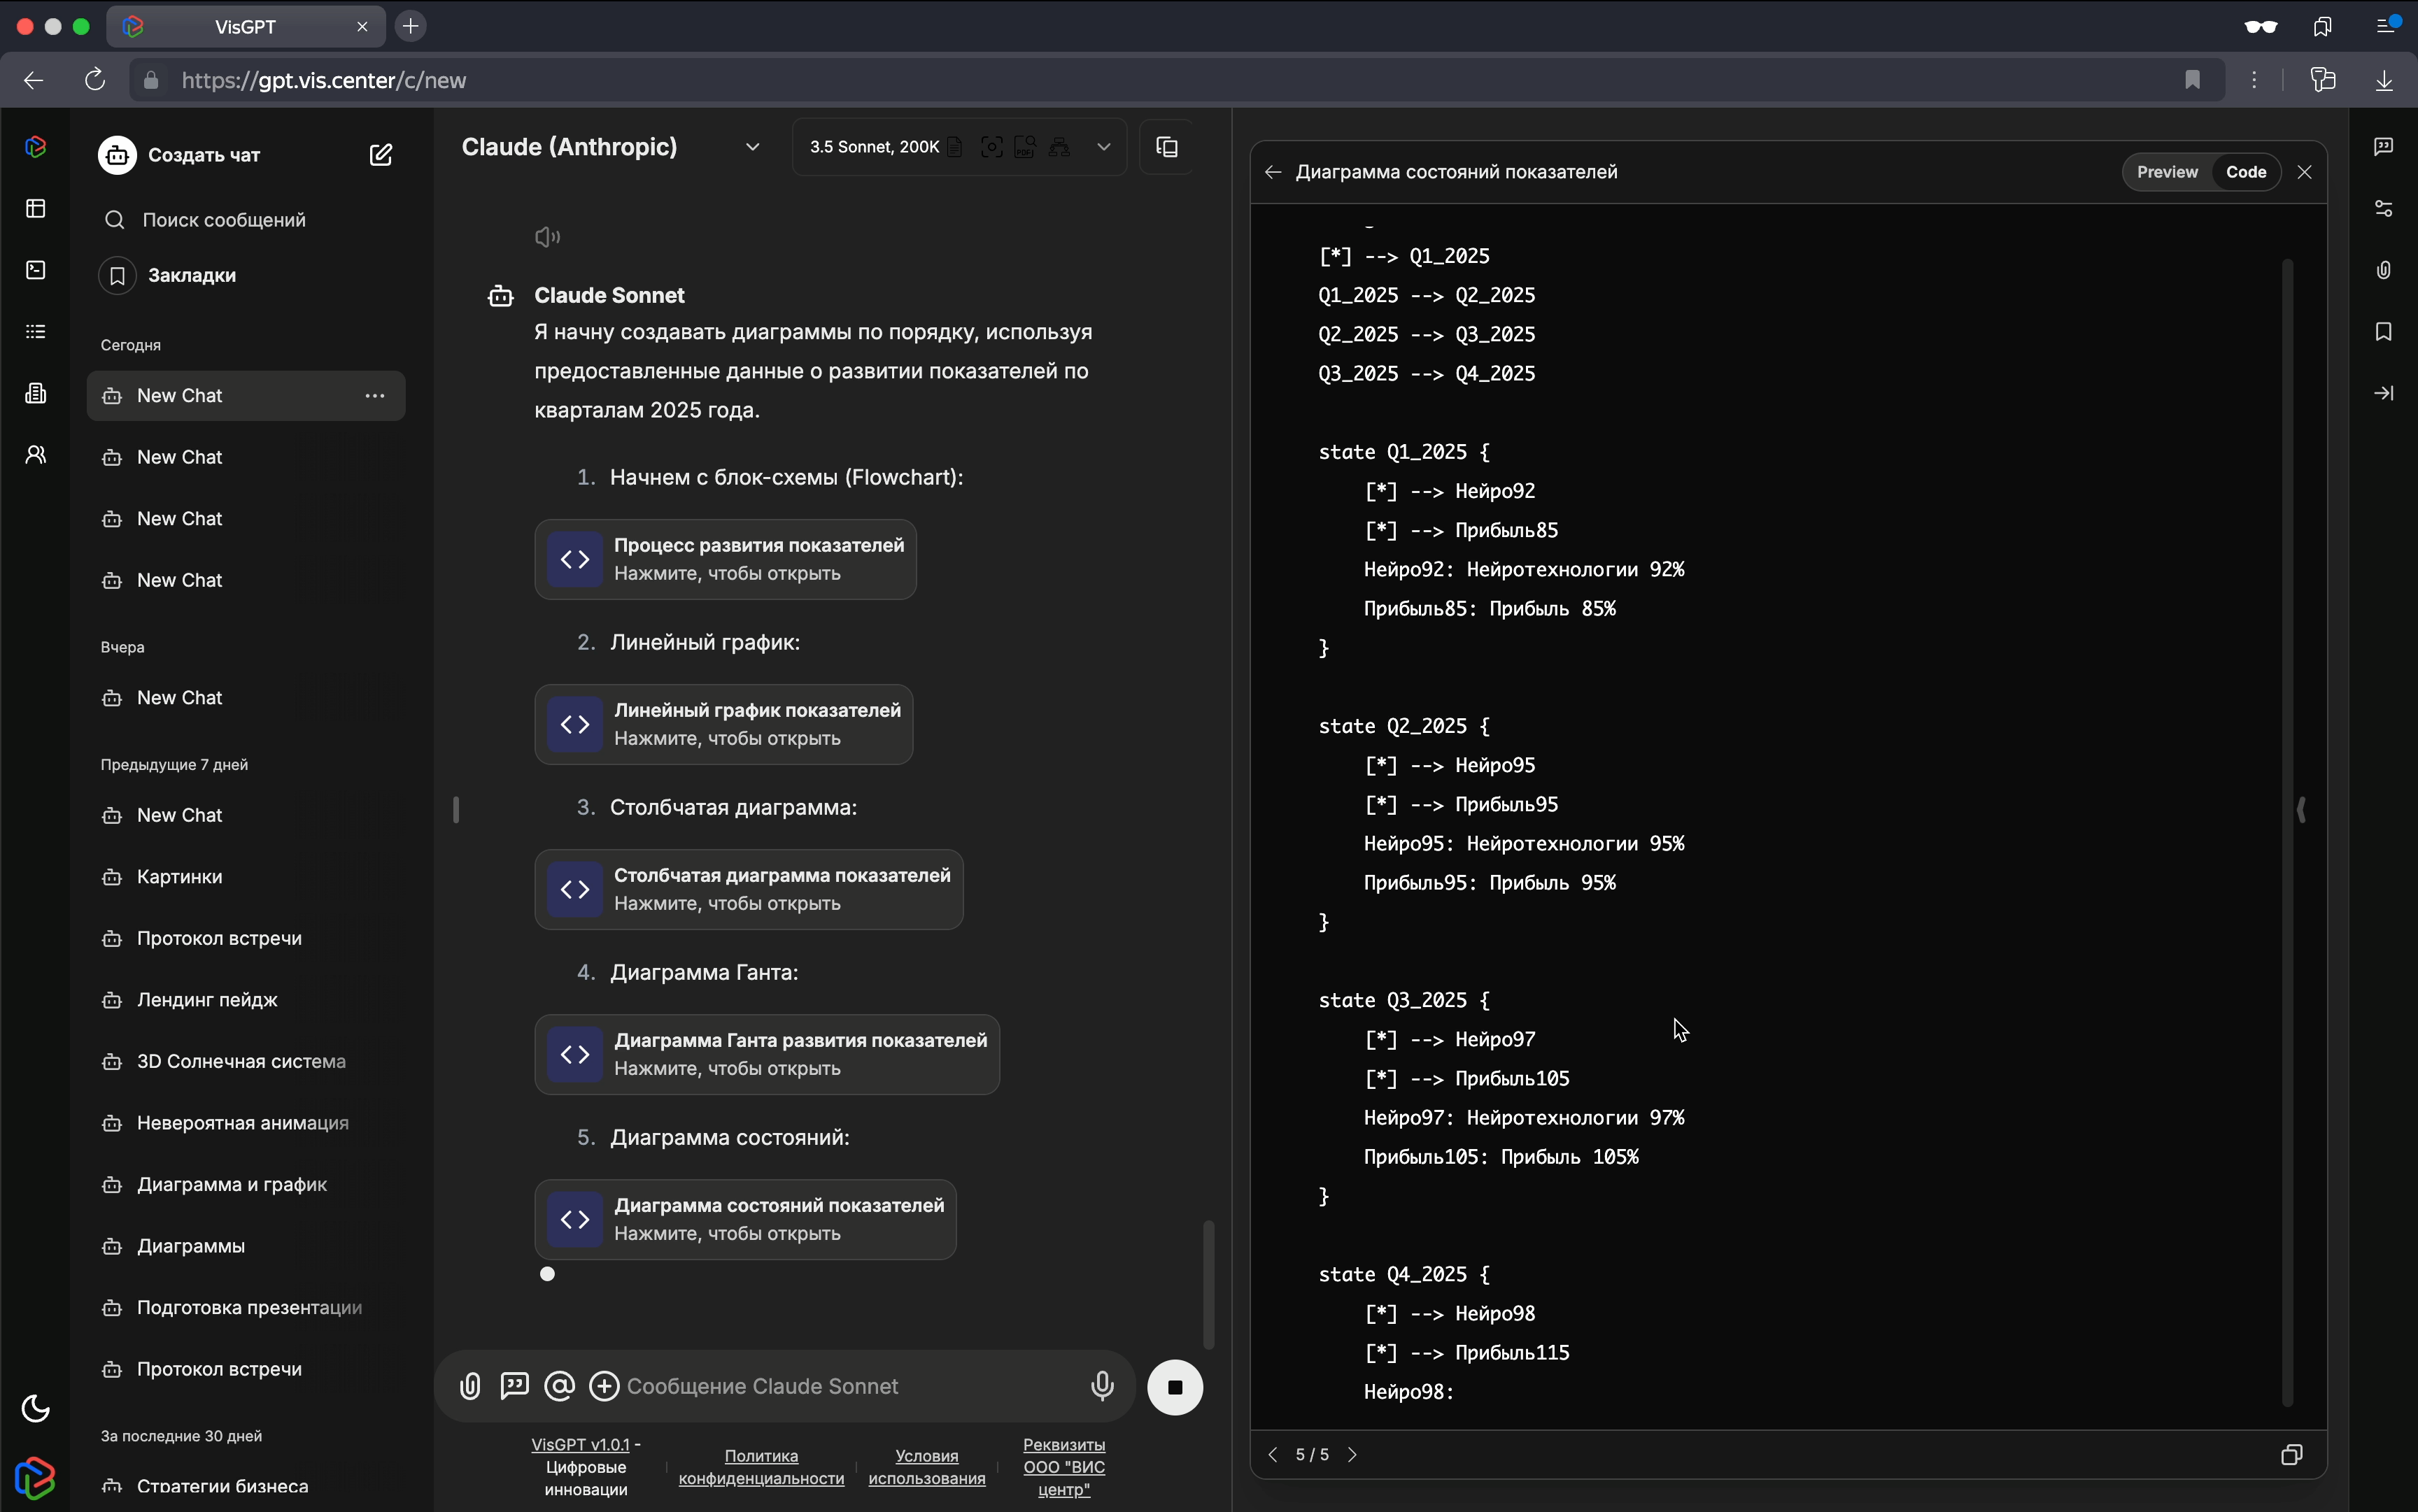
Task: Click the Поиск сообщений search field
Action: (x=245, y=220)
